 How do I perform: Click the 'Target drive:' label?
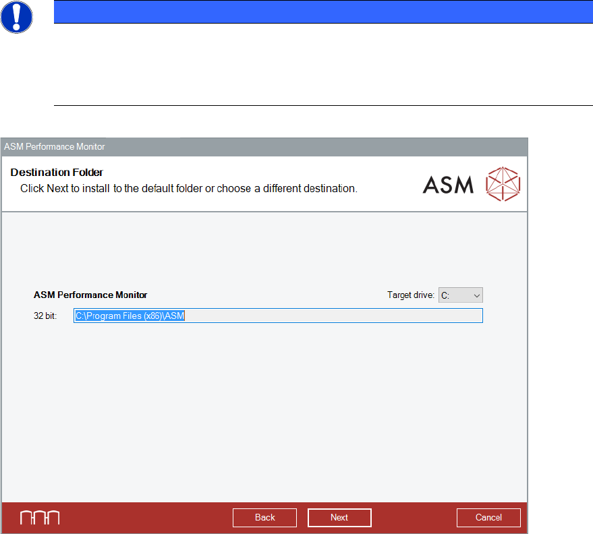point(411,295)
